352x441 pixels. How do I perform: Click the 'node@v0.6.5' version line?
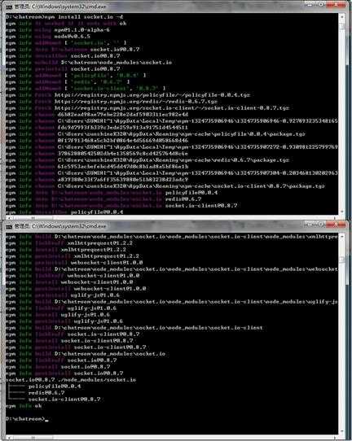click(x=72, y=37)
